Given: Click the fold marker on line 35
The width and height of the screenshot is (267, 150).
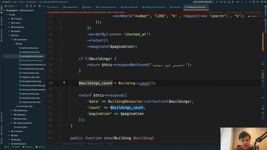Looking at the screenshot, I should pyautogui.click(x=60, y=95).
